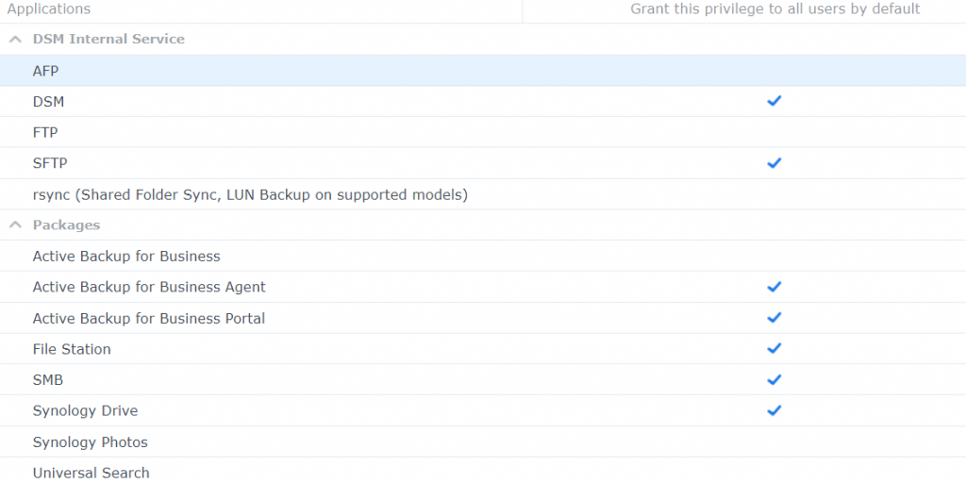Uncheck default privilege for SFTP
Screen dimensions: 966x483
coord(774,163)
